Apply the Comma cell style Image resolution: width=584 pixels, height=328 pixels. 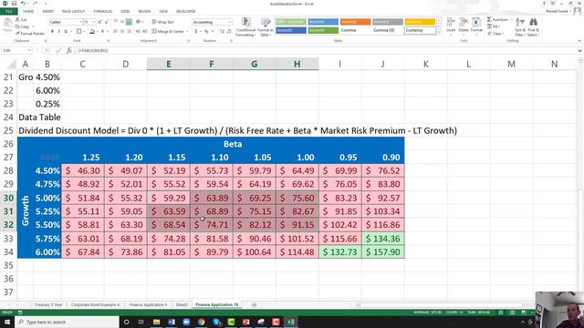pyautogui.click(x=355, y=30)
